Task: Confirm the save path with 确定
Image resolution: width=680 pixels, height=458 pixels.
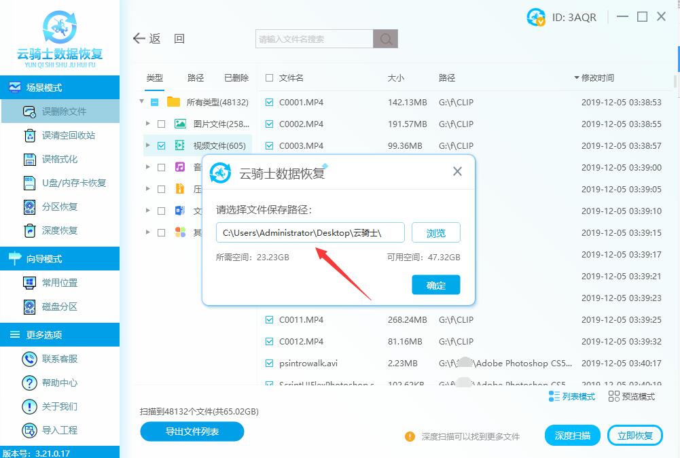Action: pyautogui.click(x=436, y=285)
